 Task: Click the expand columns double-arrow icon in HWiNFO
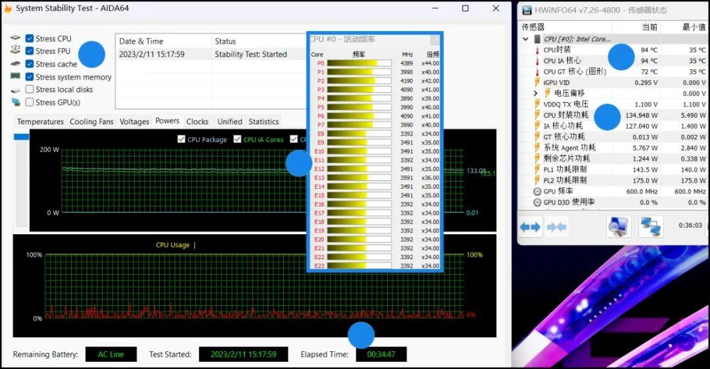[x=530, y=227]
